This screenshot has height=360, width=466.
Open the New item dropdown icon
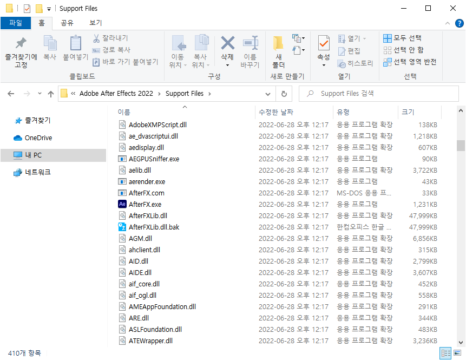click(298, 38)
